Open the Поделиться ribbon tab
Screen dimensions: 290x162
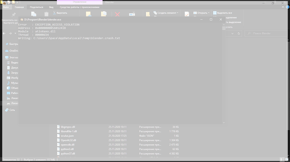(36, 7)
